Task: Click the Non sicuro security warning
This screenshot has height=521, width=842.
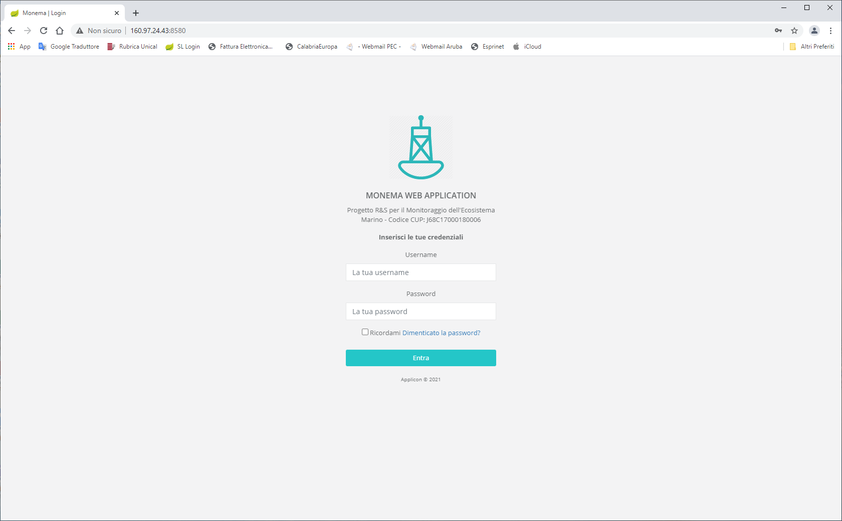Action: pos(99,31)
